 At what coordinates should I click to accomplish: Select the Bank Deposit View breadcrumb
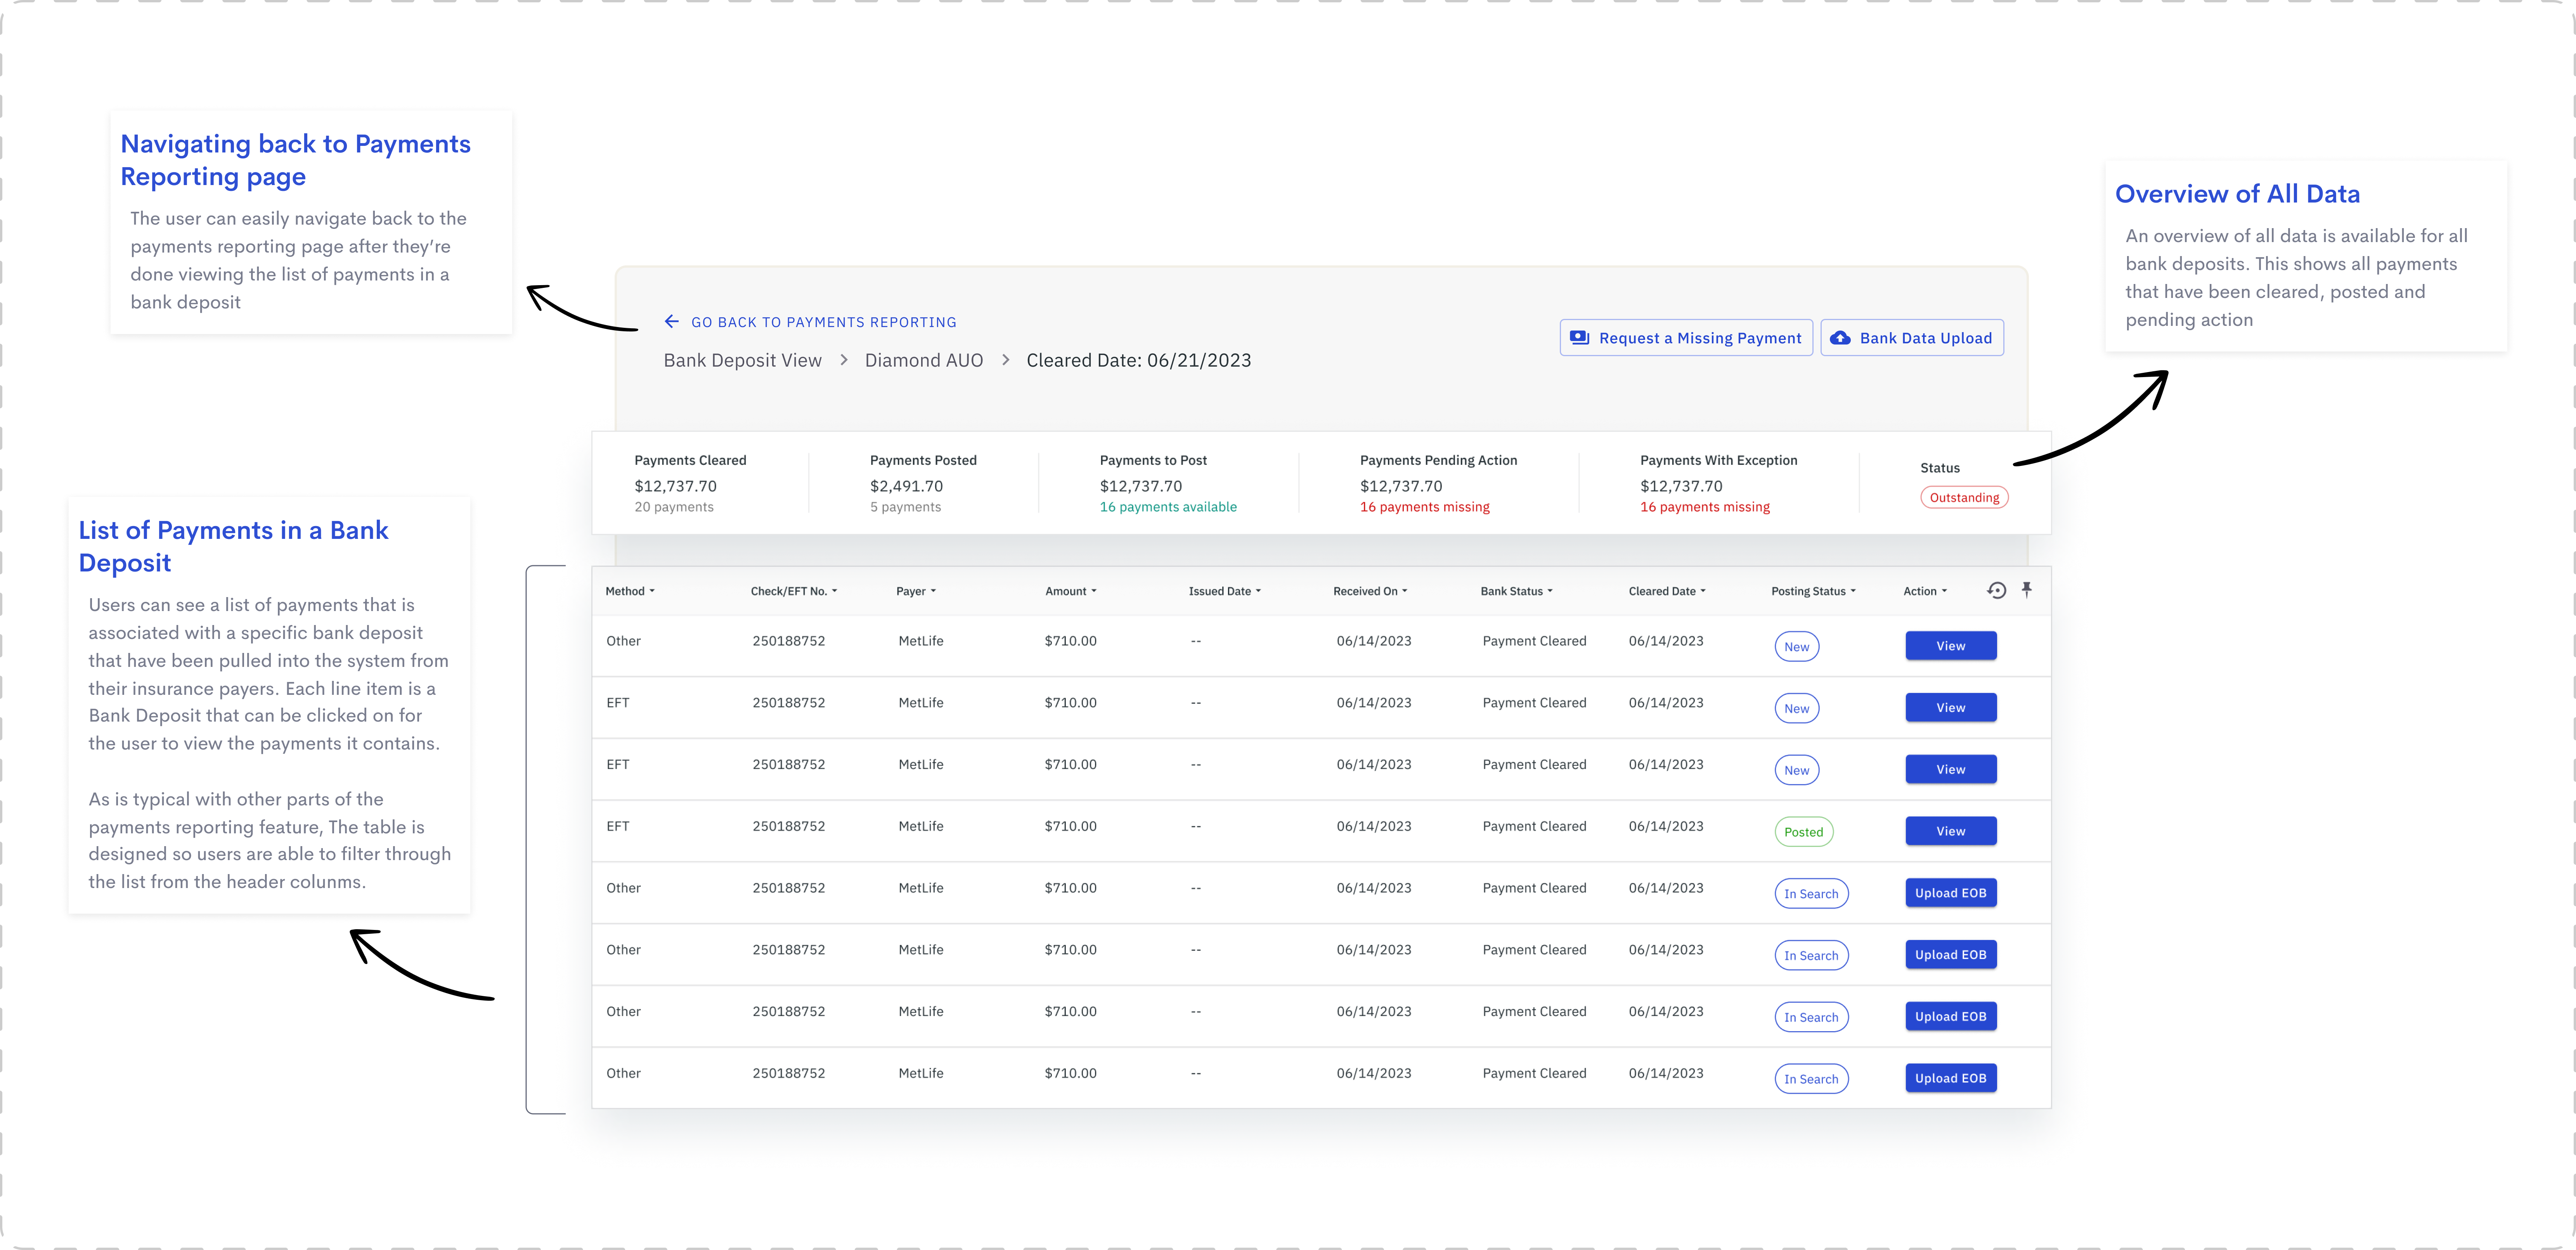pos(742,360)
